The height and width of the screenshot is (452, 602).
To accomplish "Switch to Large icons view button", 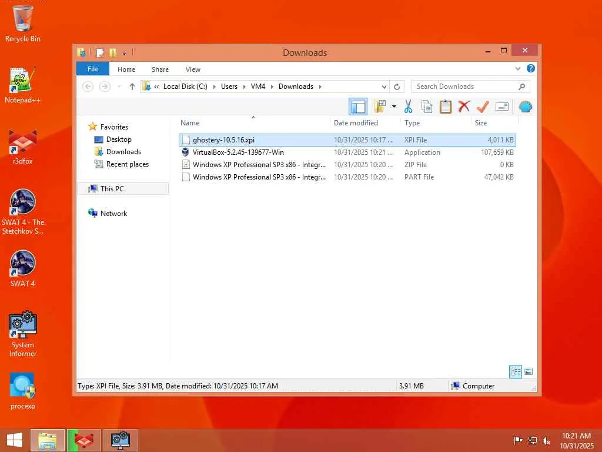I will pyautogui.click(x=529, y=371).
